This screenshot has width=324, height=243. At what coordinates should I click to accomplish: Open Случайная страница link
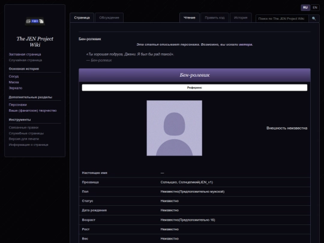pos(25,60)
